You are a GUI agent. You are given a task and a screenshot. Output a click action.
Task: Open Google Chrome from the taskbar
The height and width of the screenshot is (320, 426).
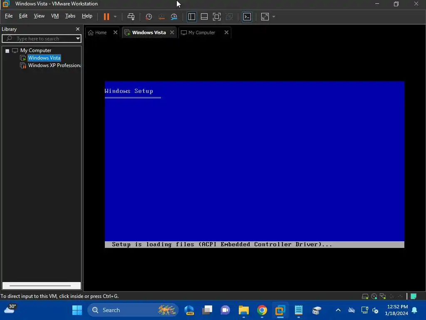[x=262, y=310]
